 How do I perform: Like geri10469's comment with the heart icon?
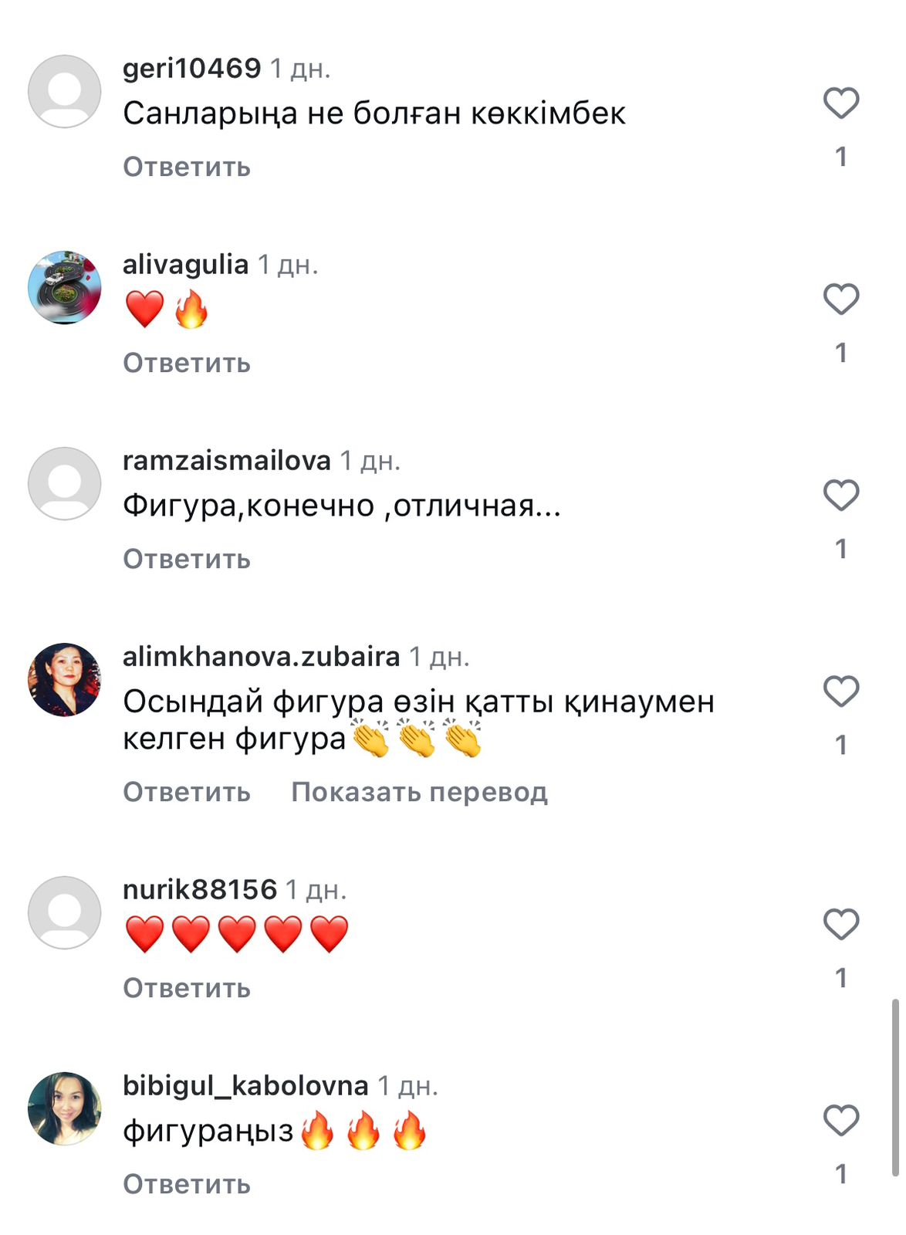coord(841,103)
